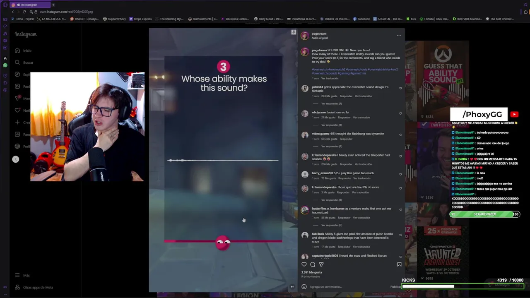The height and width of the screenshot is (298, 530).
Task: Open the Reels icon in sidebar
Action: coord(17,87)
